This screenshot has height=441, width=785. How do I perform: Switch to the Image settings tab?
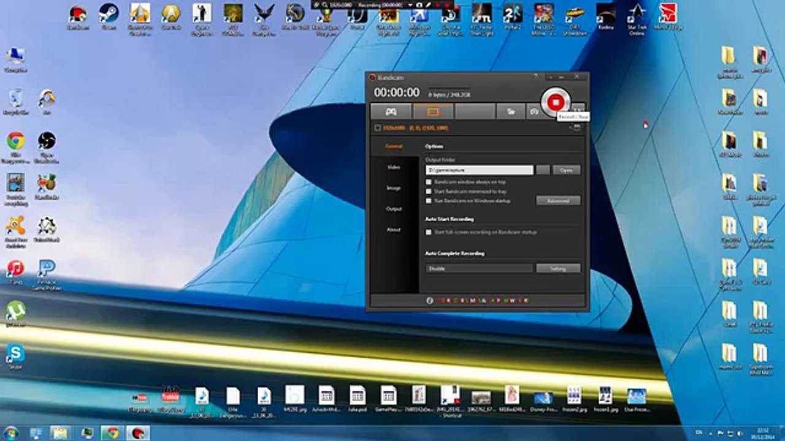coord(394,188)
